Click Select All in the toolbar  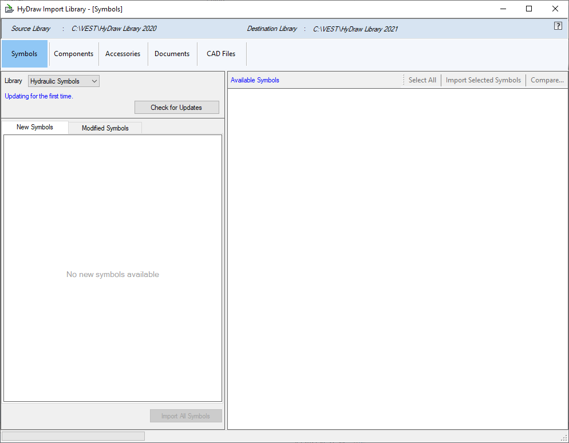point(422,80)
